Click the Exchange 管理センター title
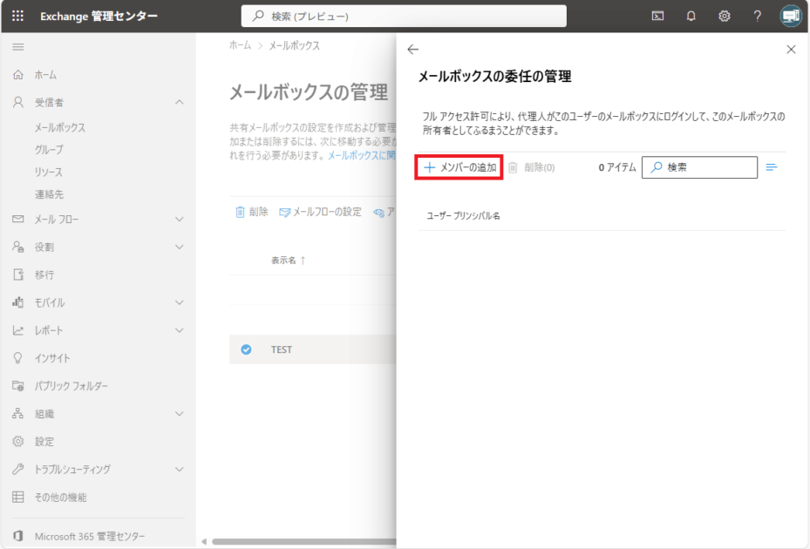Image resolution: width=810 pixels, height=549 pixels. click(99, 16)
